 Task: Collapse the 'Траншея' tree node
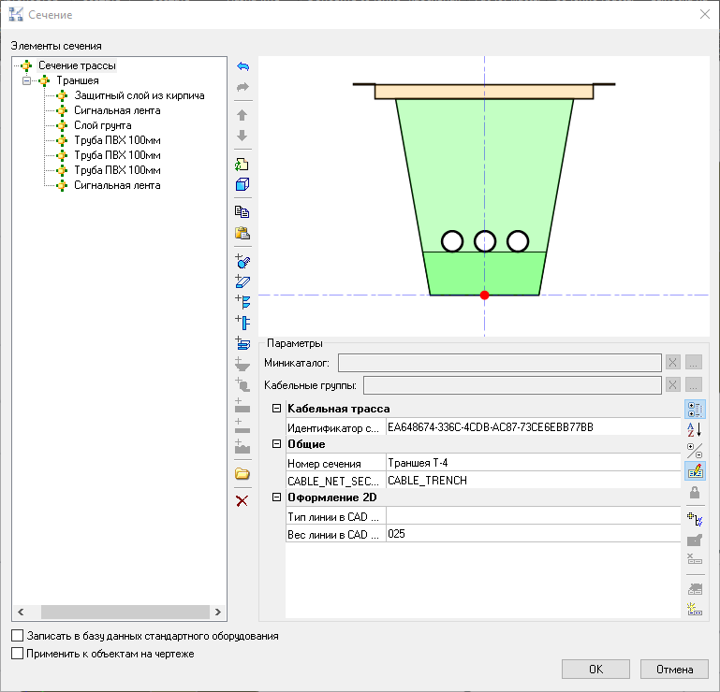pos(27,80)
